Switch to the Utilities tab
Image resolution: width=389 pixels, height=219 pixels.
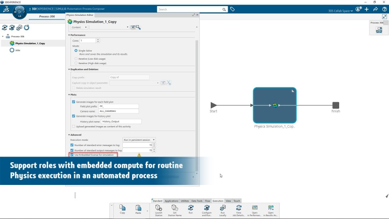[185, 201]
